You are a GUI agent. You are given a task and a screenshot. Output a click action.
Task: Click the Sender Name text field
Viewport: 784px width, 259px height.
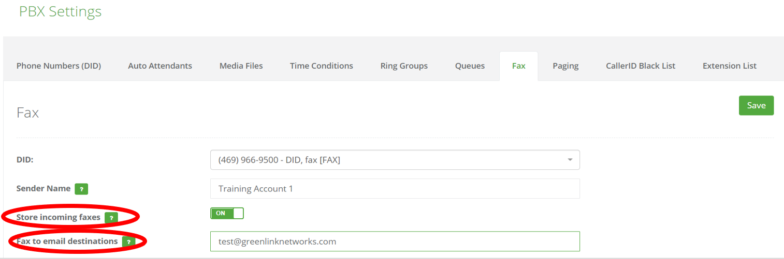click(x=395, y=189)
